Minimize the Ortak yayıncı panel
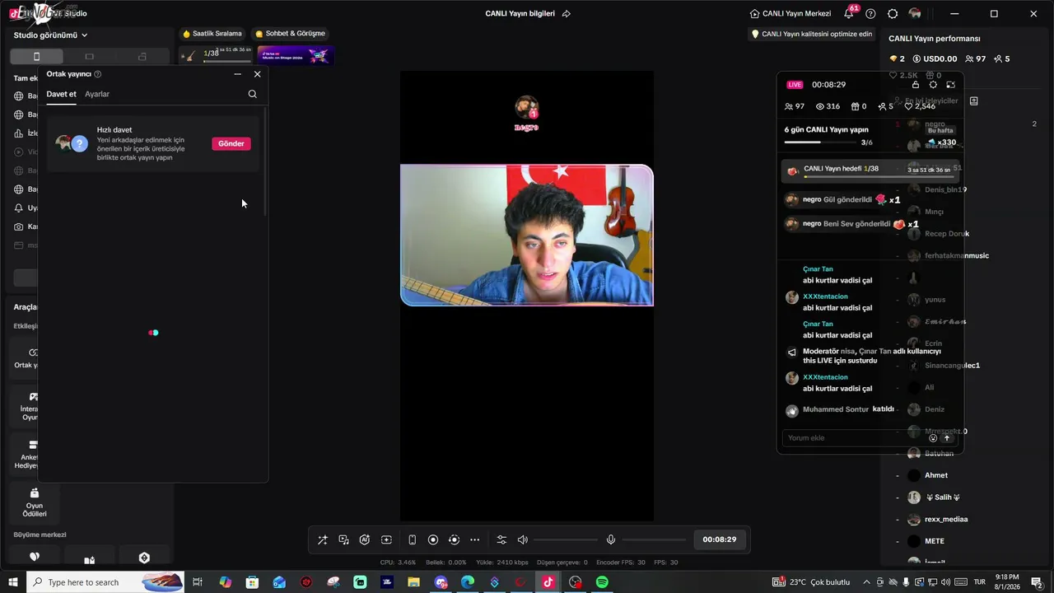Image resolution: width=1054 pixels, height=593 pixels. click(x=237, y=74)
